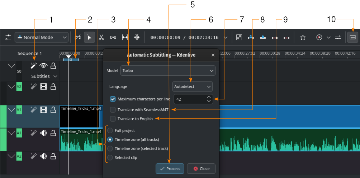Open the Normal Mode edit mode dropdown
360x178 pixels.
42,37
